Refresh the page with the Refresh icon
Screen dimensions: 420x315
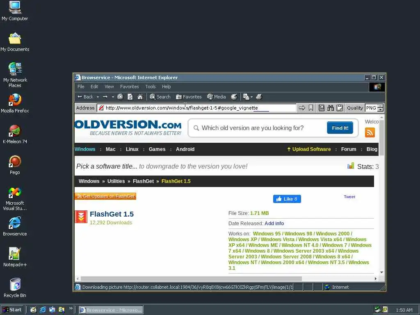(x=130, y=97)
